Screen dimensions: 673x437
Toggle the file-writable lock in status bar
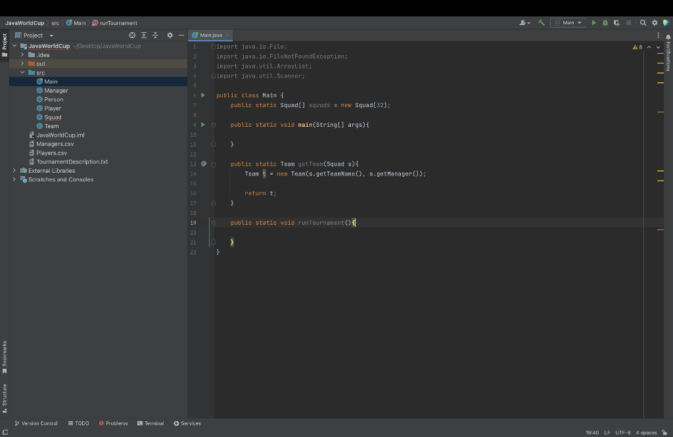(665, 432)
